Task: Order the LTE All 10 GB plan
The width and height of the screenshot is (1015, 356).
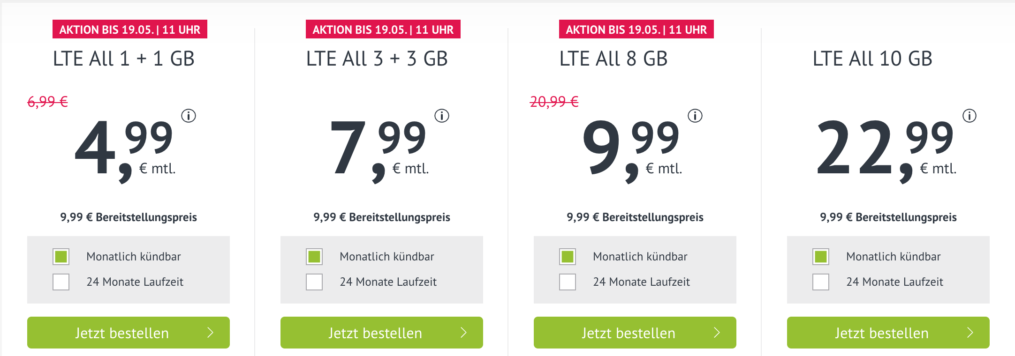Action: pos(888,333)
